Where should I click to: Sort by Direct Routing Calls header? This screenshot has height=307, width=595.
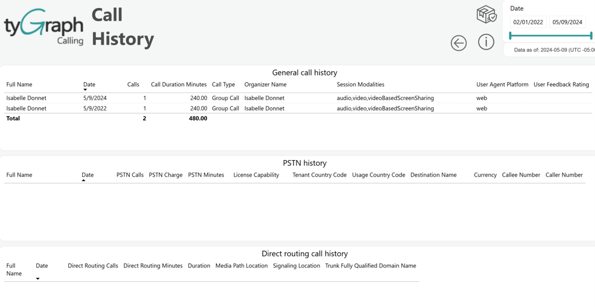click(x=92, y=265)
